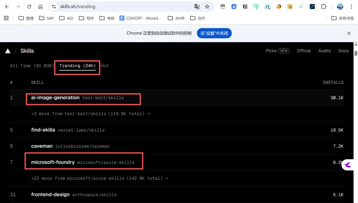This screenshot has width=358, height=203.
Task: Open the grey mask extension icon
Action: [223, 7]
